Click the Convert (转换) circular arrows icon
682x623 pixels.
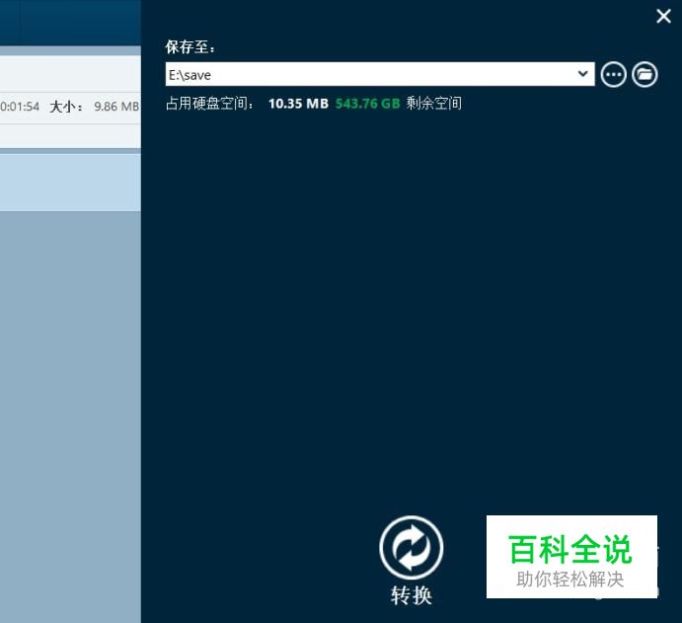pos(411,548)
